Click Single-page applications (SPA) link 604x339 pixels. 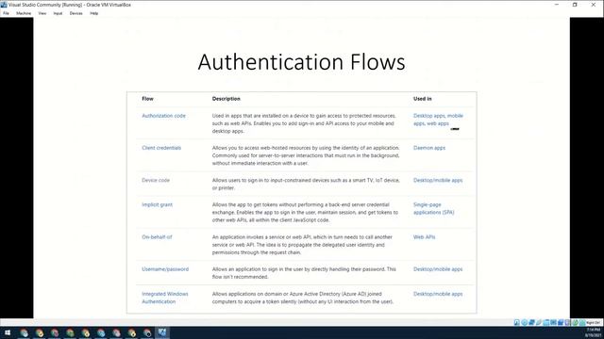[x=434, y=209]
